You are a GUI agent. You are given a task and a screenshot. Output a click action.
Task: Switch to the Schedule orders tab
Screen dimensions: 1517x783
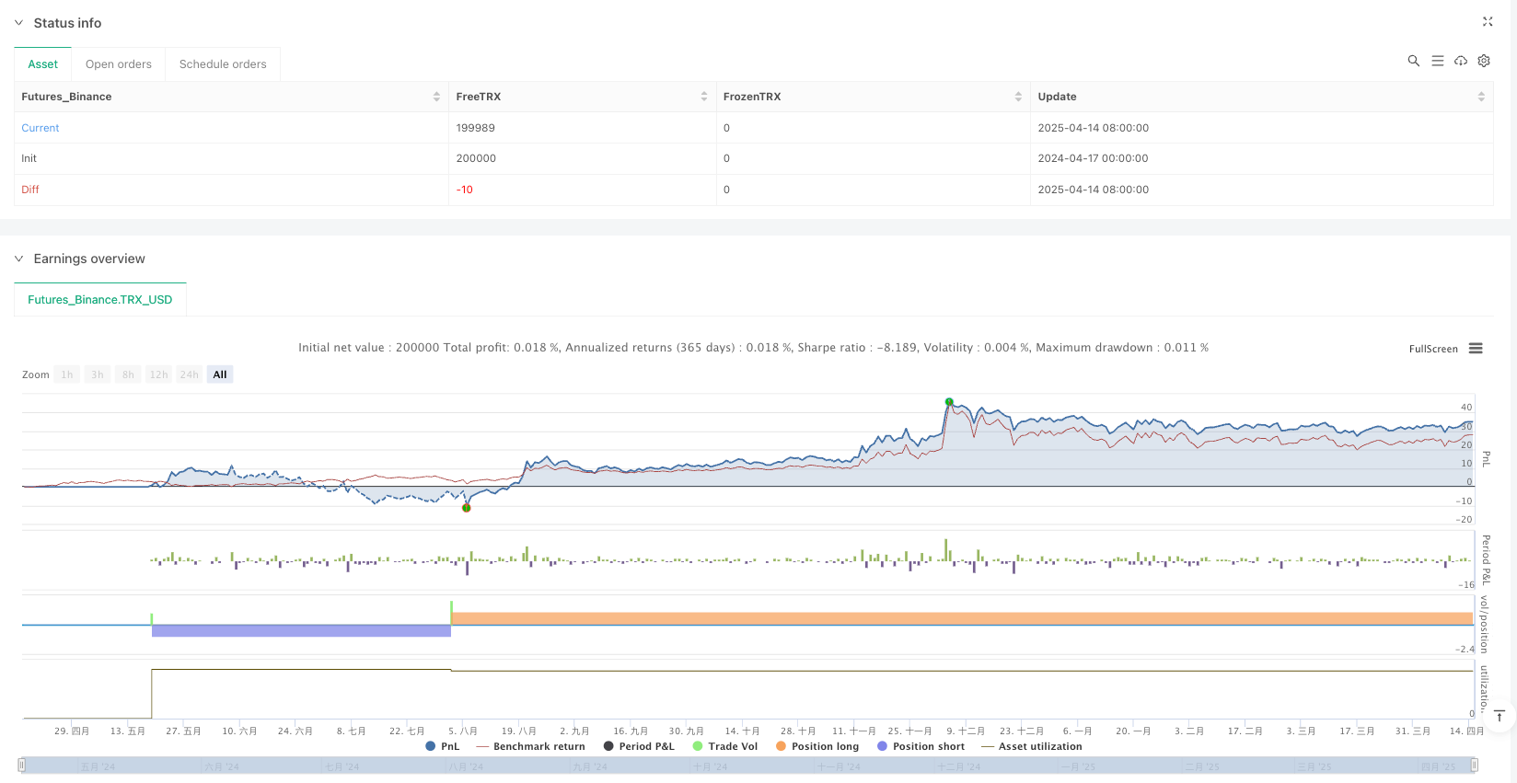[x=223, y=64]
